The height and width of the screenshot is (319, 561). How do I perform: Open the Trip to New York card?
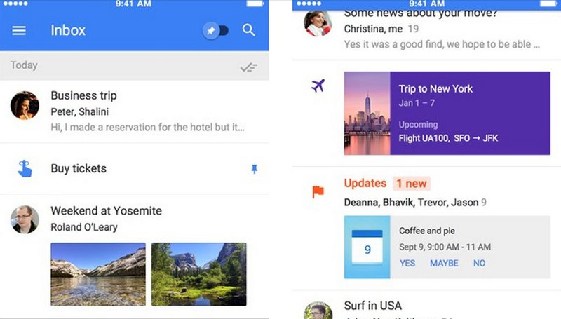447,113
